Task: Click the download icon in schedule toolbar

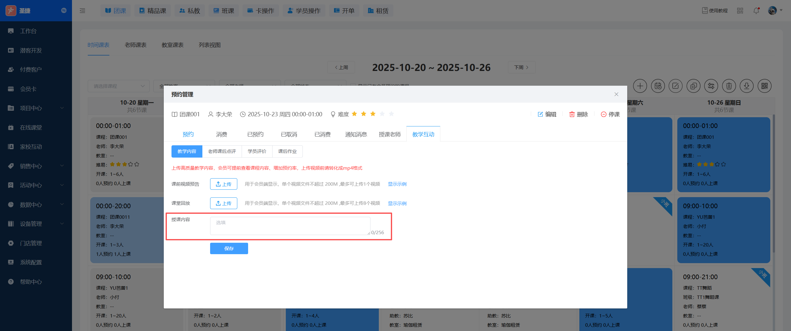Action: [747, 86]
